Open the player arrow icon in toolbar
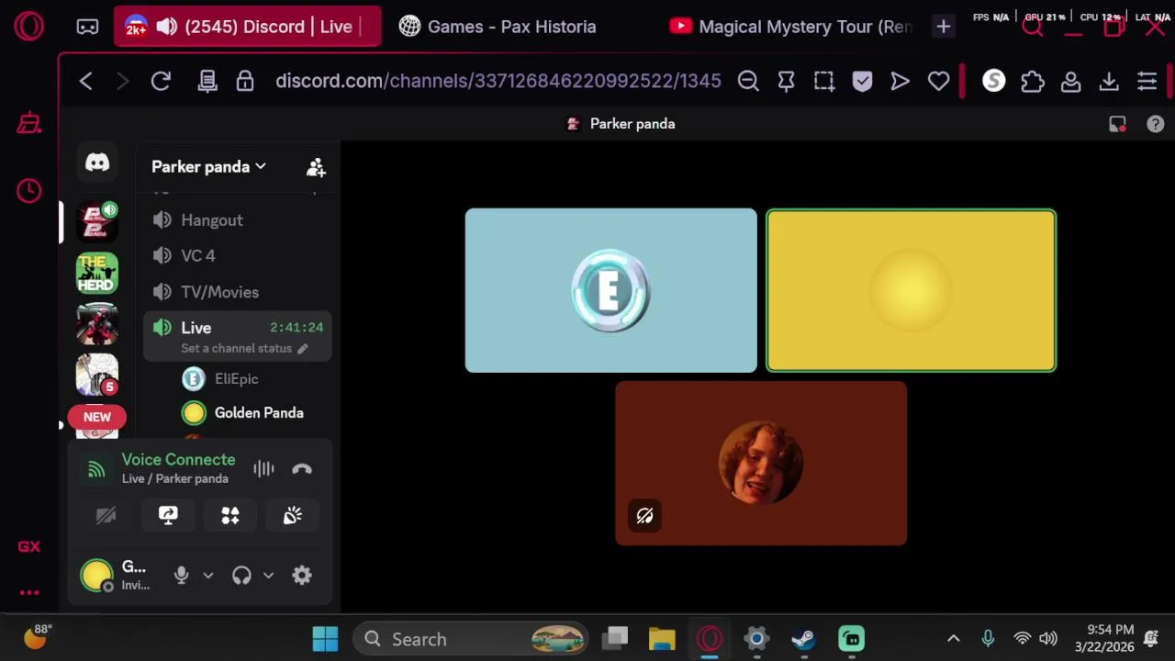The image size is (1175, 661). 901,81
